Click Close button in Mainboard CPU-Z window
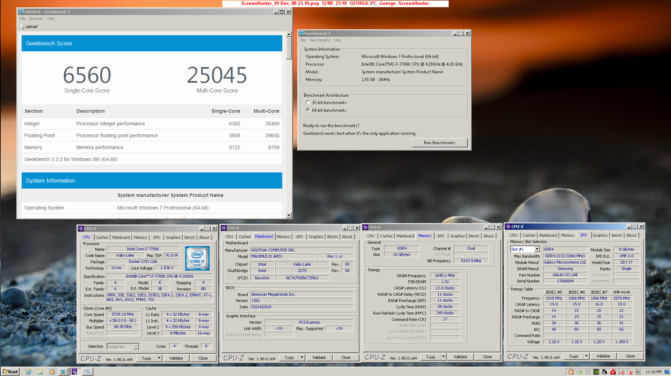The image size is (671, 376). (346, 357)
